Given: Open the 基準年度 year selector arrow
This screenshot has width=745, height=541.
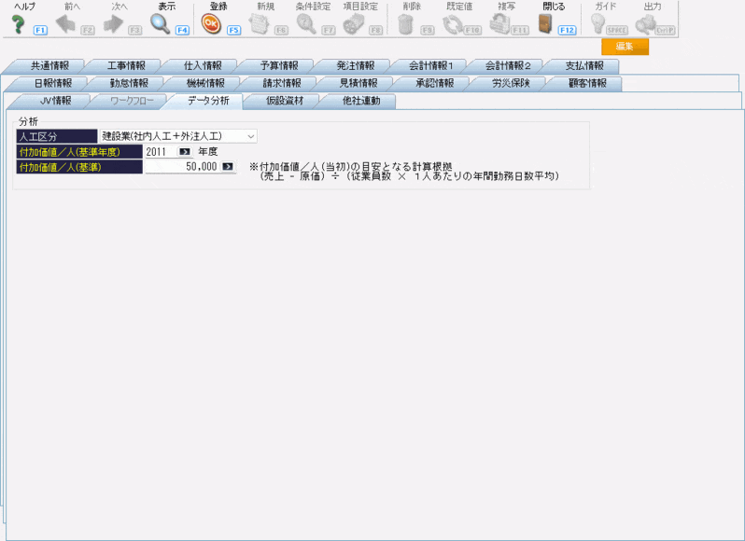Looking at the screenshot, I should coord(184,151).
